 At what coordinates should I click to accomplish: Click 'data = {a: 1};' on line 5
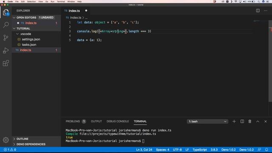click(x=89, y=40)
